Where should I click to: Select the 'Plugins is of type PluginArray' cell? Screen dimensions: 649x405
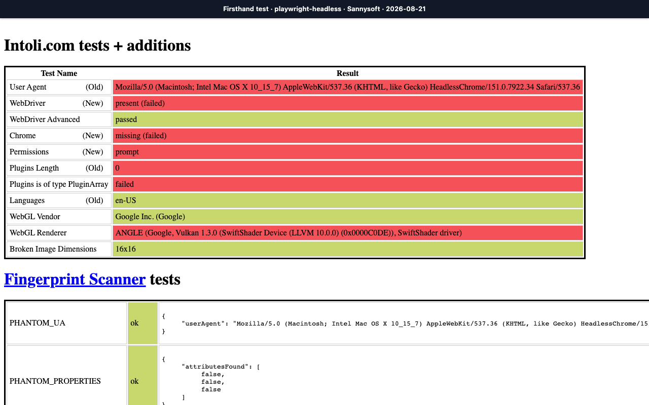(x=59, y=184)
